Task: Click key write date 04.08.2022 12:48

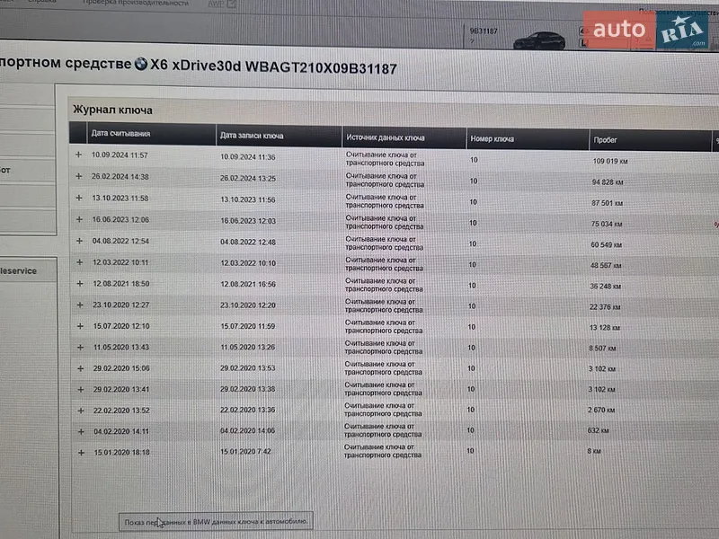Action: (x=248, y=243)
